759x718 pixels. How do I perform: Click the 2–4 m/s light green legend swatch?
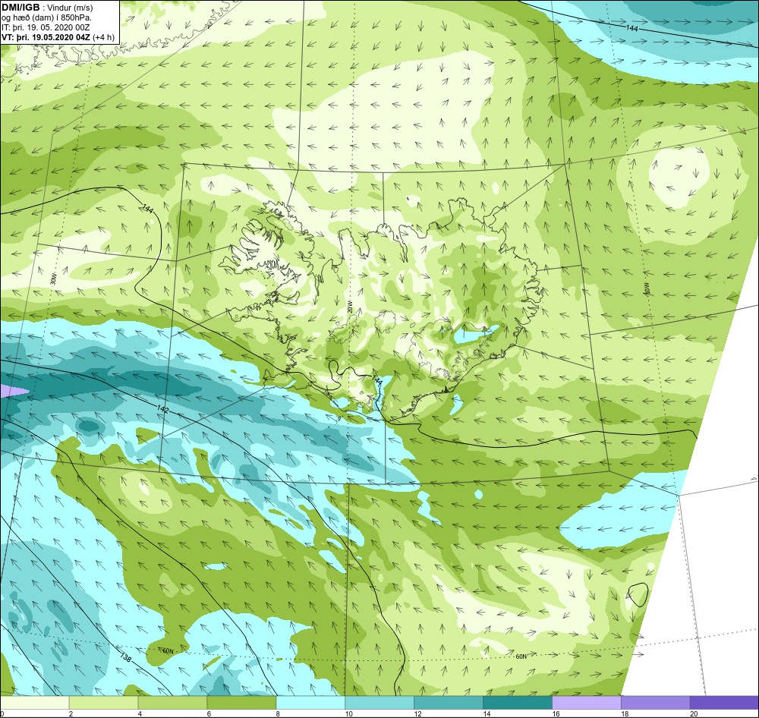[x=103, y=702]
